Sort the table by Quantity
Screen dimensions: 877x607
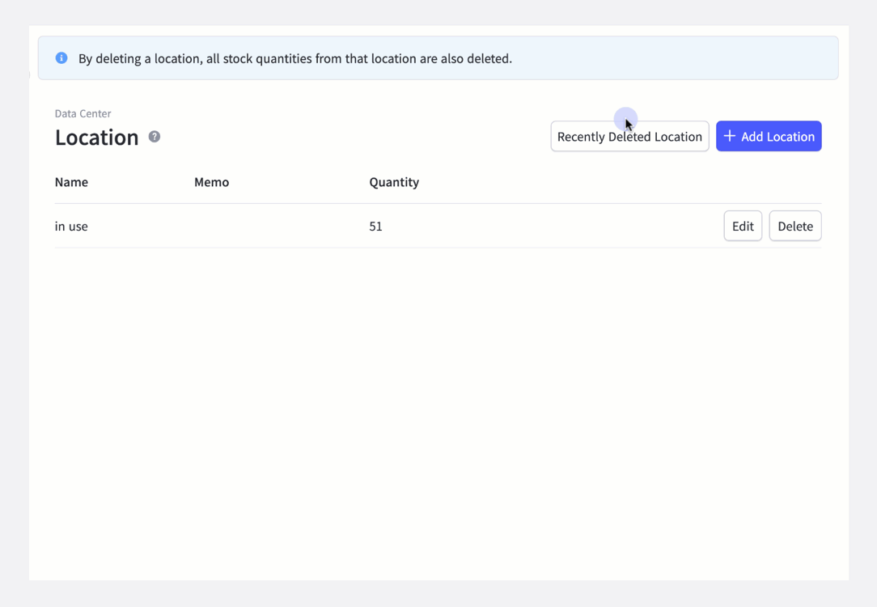click(x=394, y=182)
